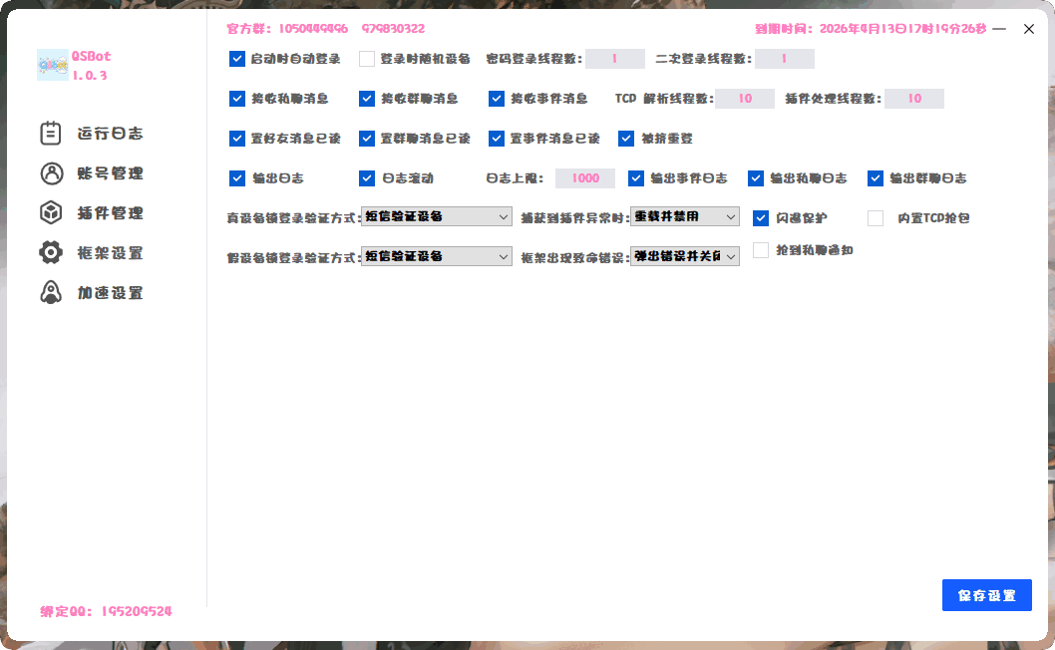Image resolution: width=1055 pixels, height=650 pixels.
Task: Open the 真设备锁登录验证方式 dropdown
Action: click(437, 216)
